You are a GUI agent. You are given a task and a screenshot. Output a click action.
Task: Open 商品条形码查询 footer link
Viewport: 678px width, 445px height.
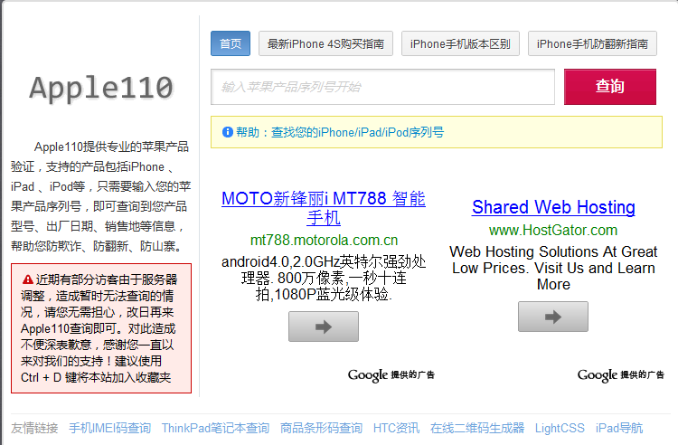click(x=321, y=428)
